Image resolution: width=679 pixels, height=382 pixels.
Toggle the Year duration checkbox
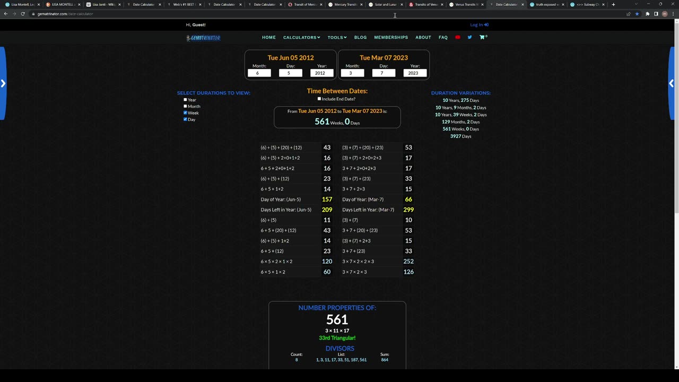pos(185,100)
